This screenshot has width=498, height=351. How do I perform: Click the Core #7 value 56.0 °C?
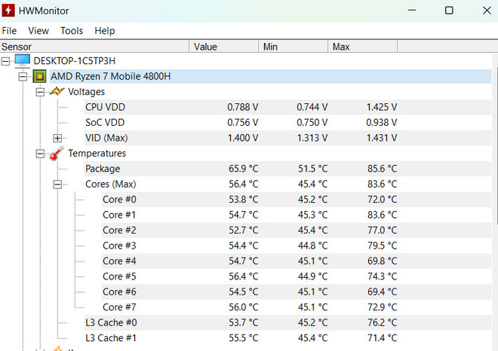click(243, 307)
